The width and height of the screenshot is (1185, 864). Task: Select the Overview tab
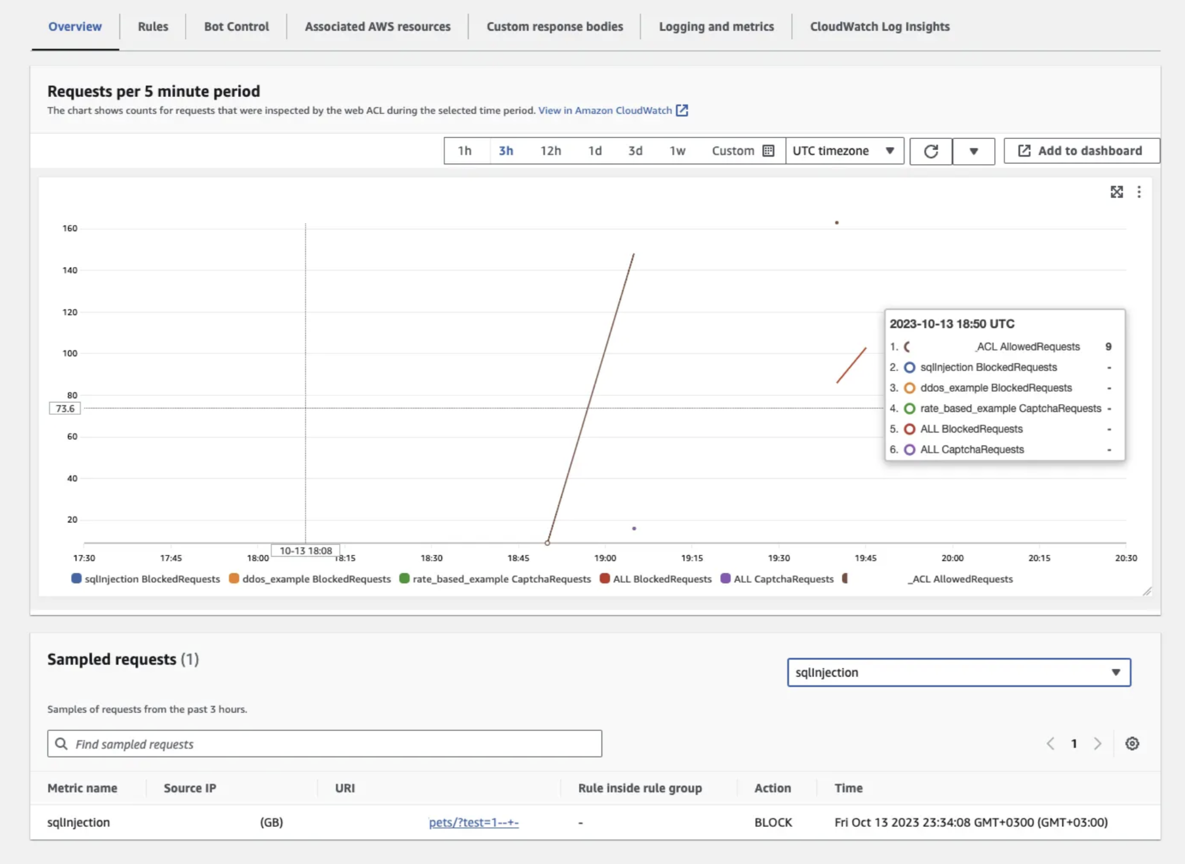75,27
